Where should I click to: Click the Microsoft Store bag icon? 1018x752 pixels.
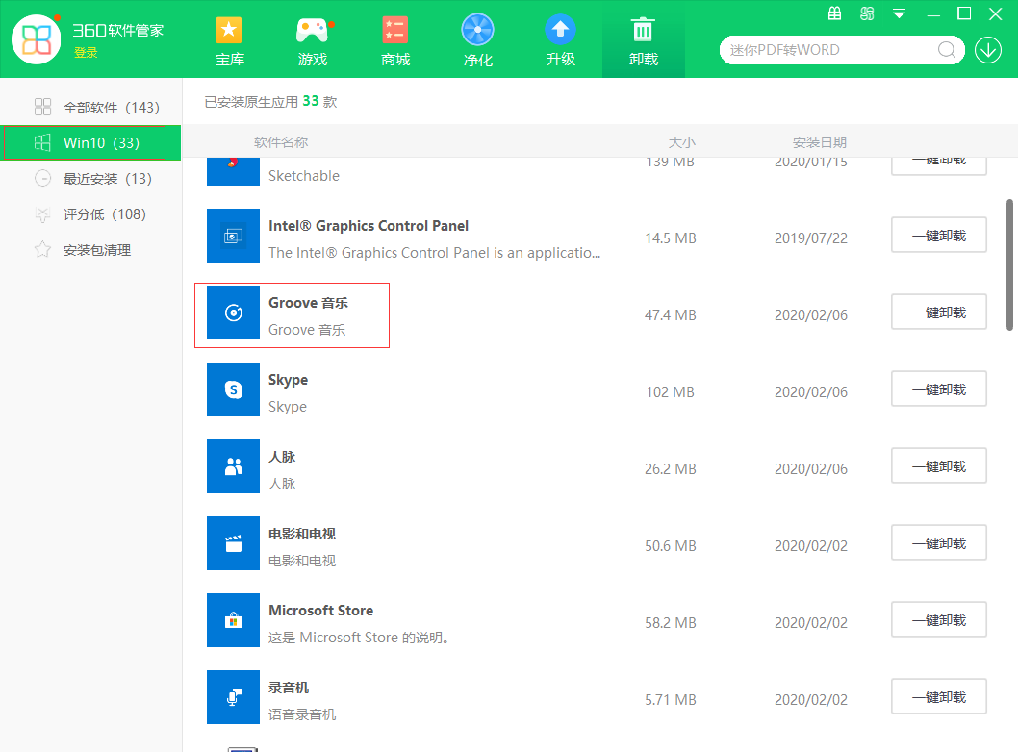point(233,620)
